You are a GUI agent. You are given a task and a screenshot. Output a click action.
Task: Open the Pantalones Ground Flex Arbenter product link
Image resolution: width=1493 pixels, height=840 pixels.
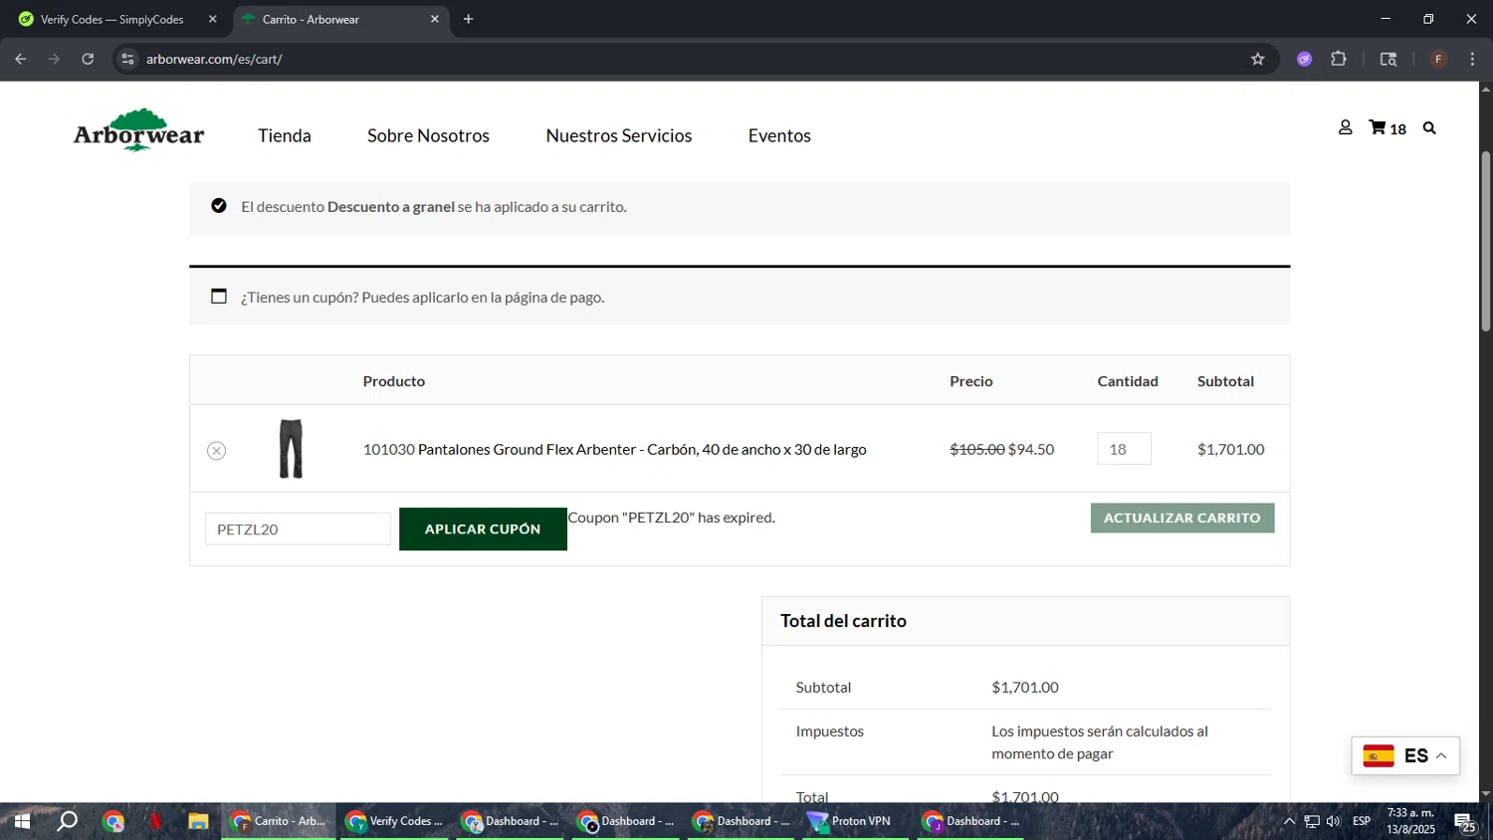click(642, 449)
